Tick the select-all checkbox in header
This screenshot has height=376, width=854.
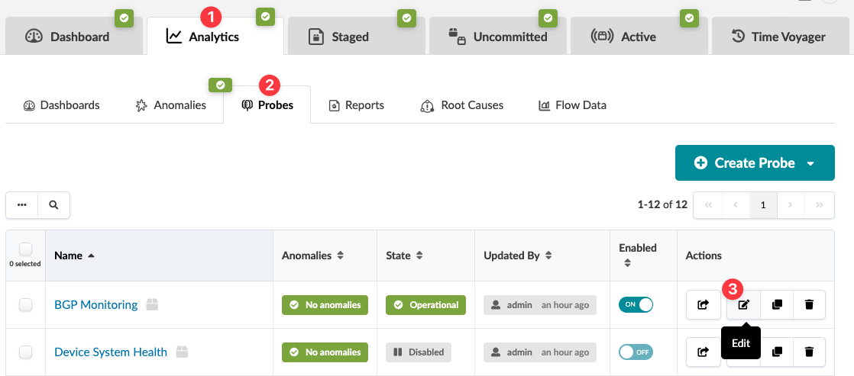click(25, 249)
